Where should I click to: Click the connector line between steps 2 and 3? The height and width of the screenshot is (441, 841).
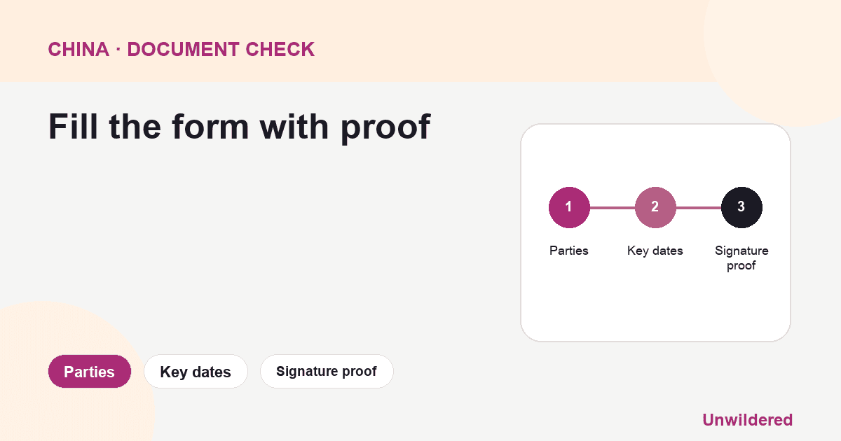[x=698, y=208]
